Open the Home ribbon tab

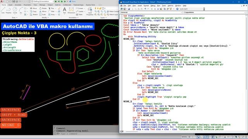click(3, 5)
